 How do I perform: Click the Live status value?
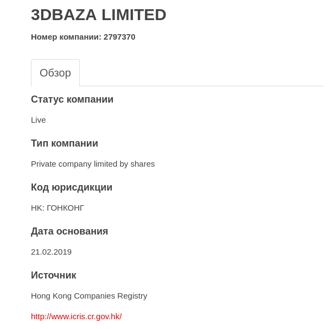click(39, 120)
